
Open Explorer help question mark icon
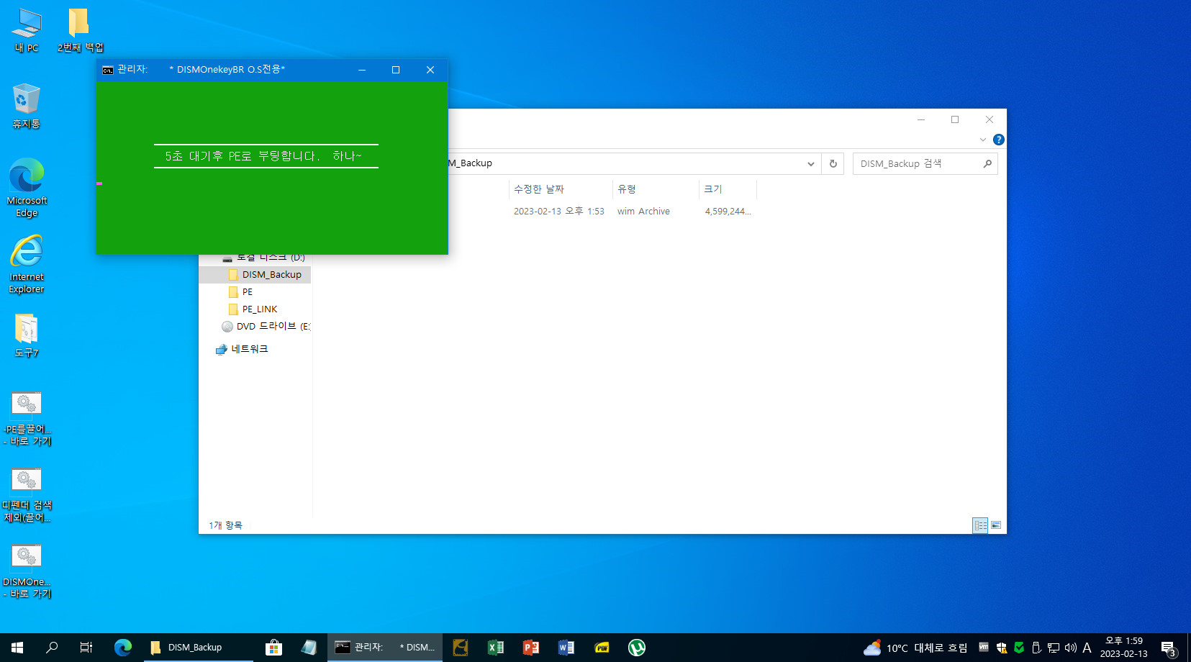(999, 140)
